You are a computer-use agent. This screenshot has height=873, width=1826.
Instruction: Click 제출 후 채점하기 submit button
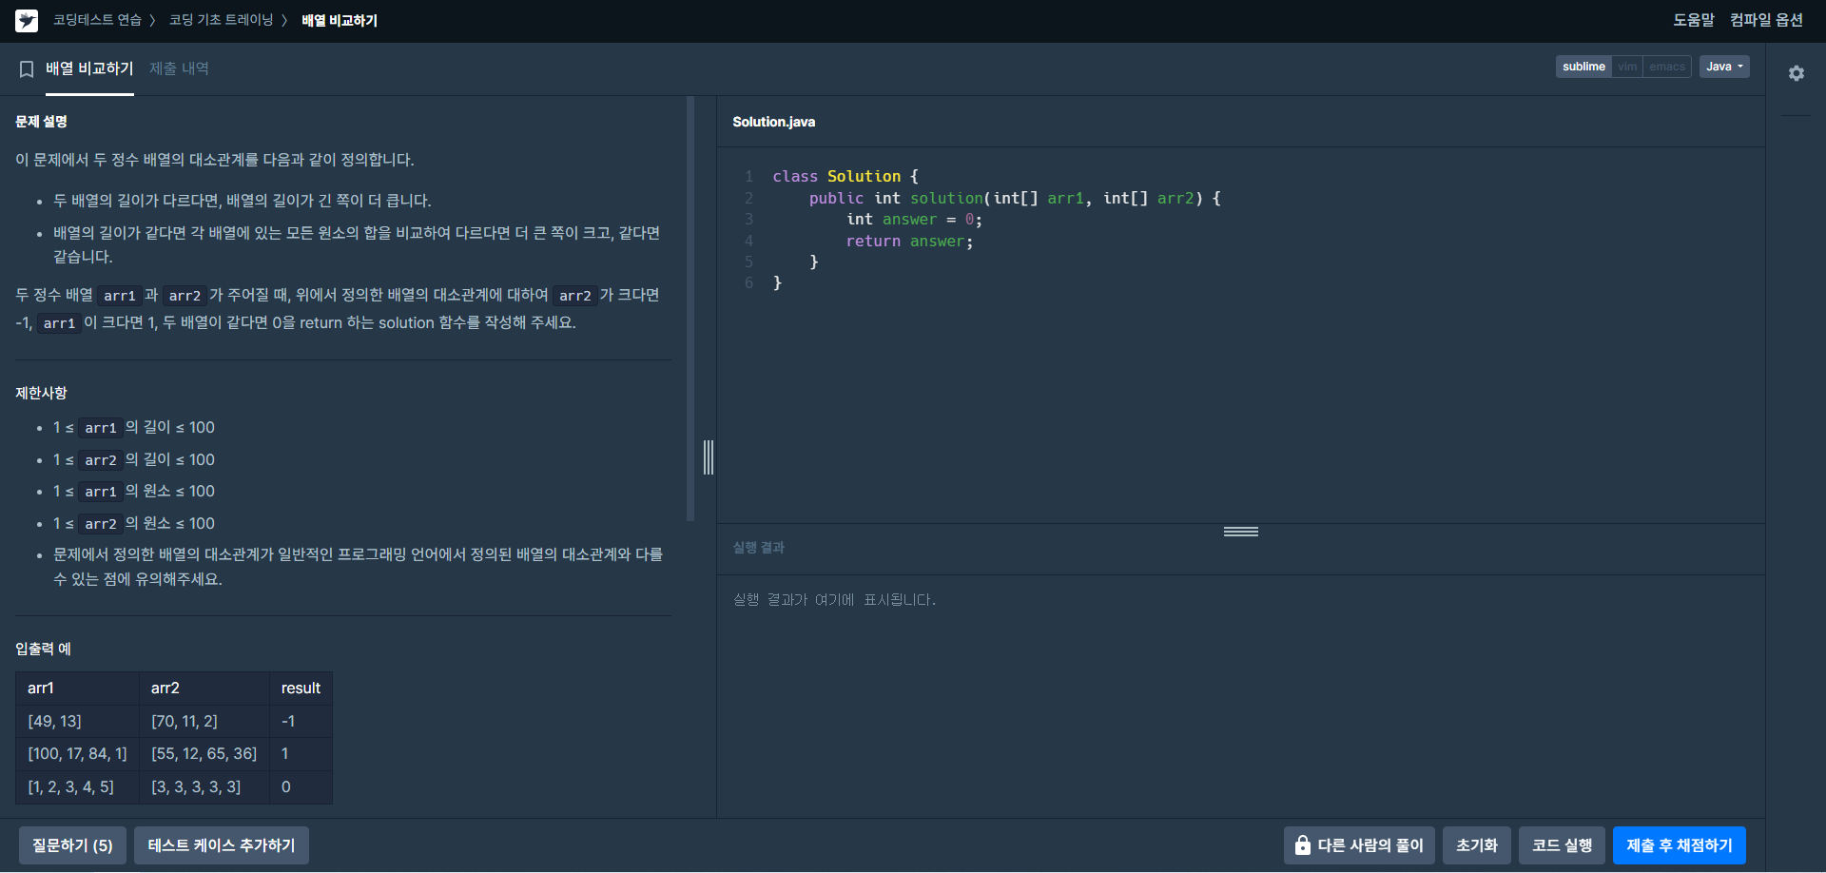pos(1680,845)
